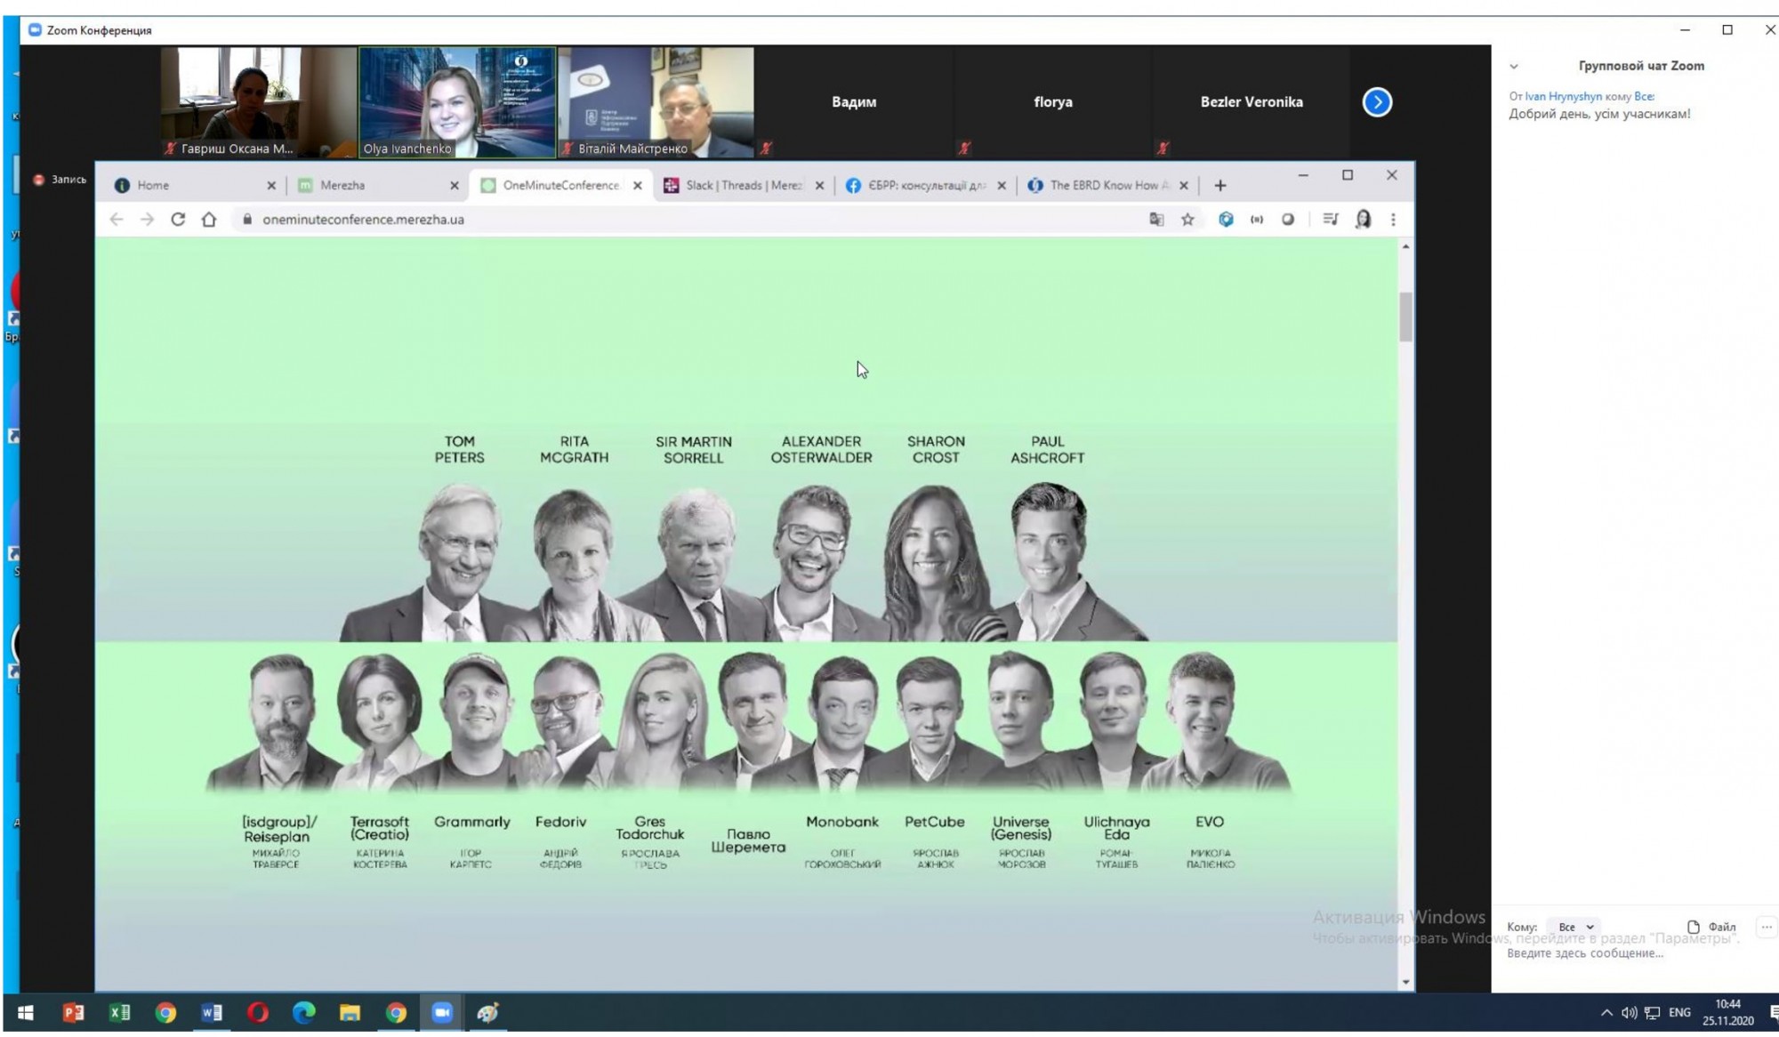The height and width of the screenshot is (1037, 1779).
Task: Go back in the browser
Action: click(117, 220)
